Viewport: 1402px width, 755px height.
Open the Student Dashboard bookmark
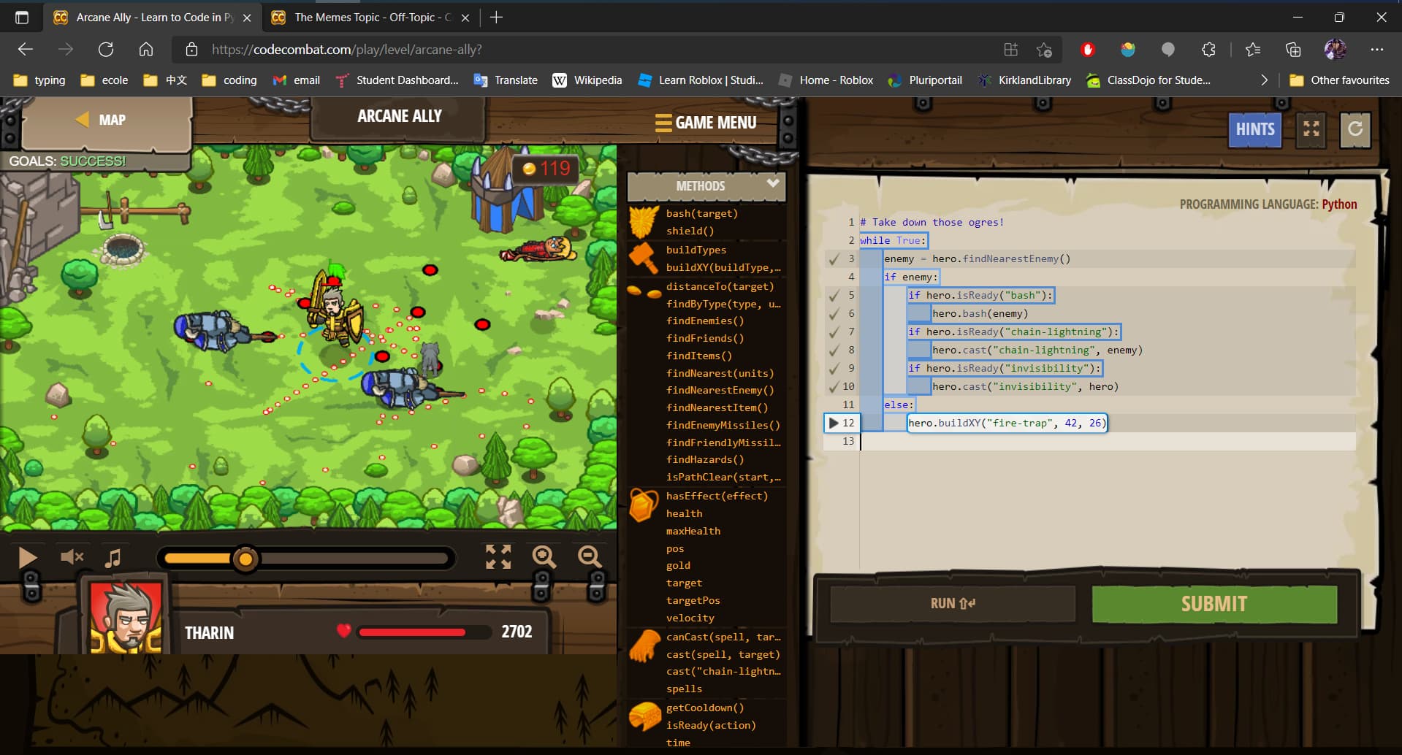(397, 80)
